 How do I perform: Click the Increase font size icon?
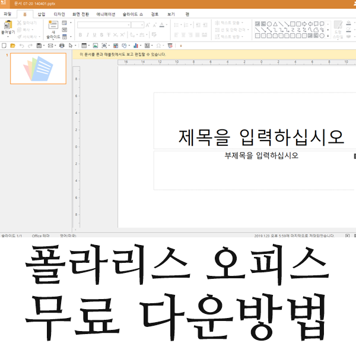[x=148, y=25]
